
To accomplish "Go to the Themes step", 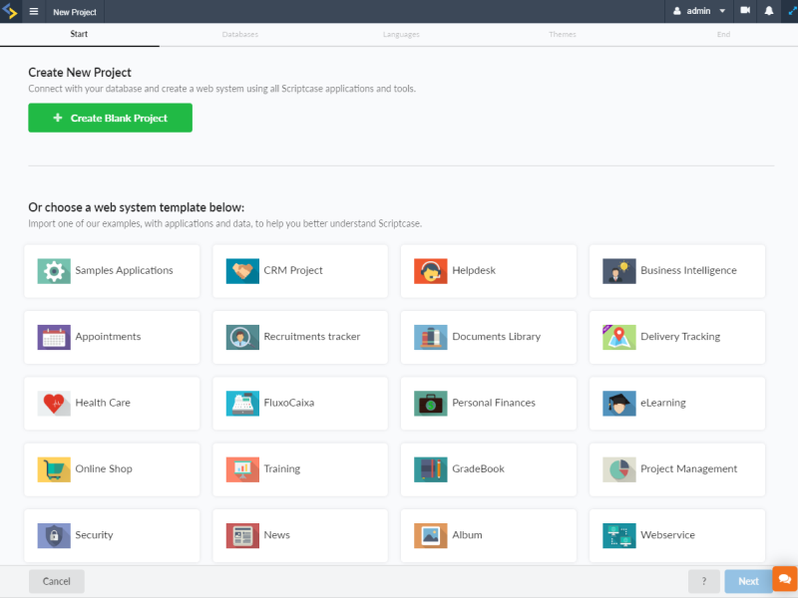I will tap(562, 33).
